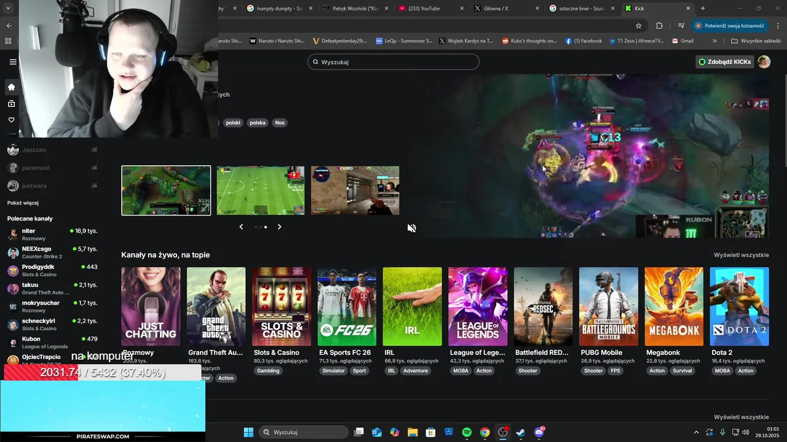This screenshot has width=787, height=442.
Task: Open OBS Studio taskbar icon
Action: (503, 432)
